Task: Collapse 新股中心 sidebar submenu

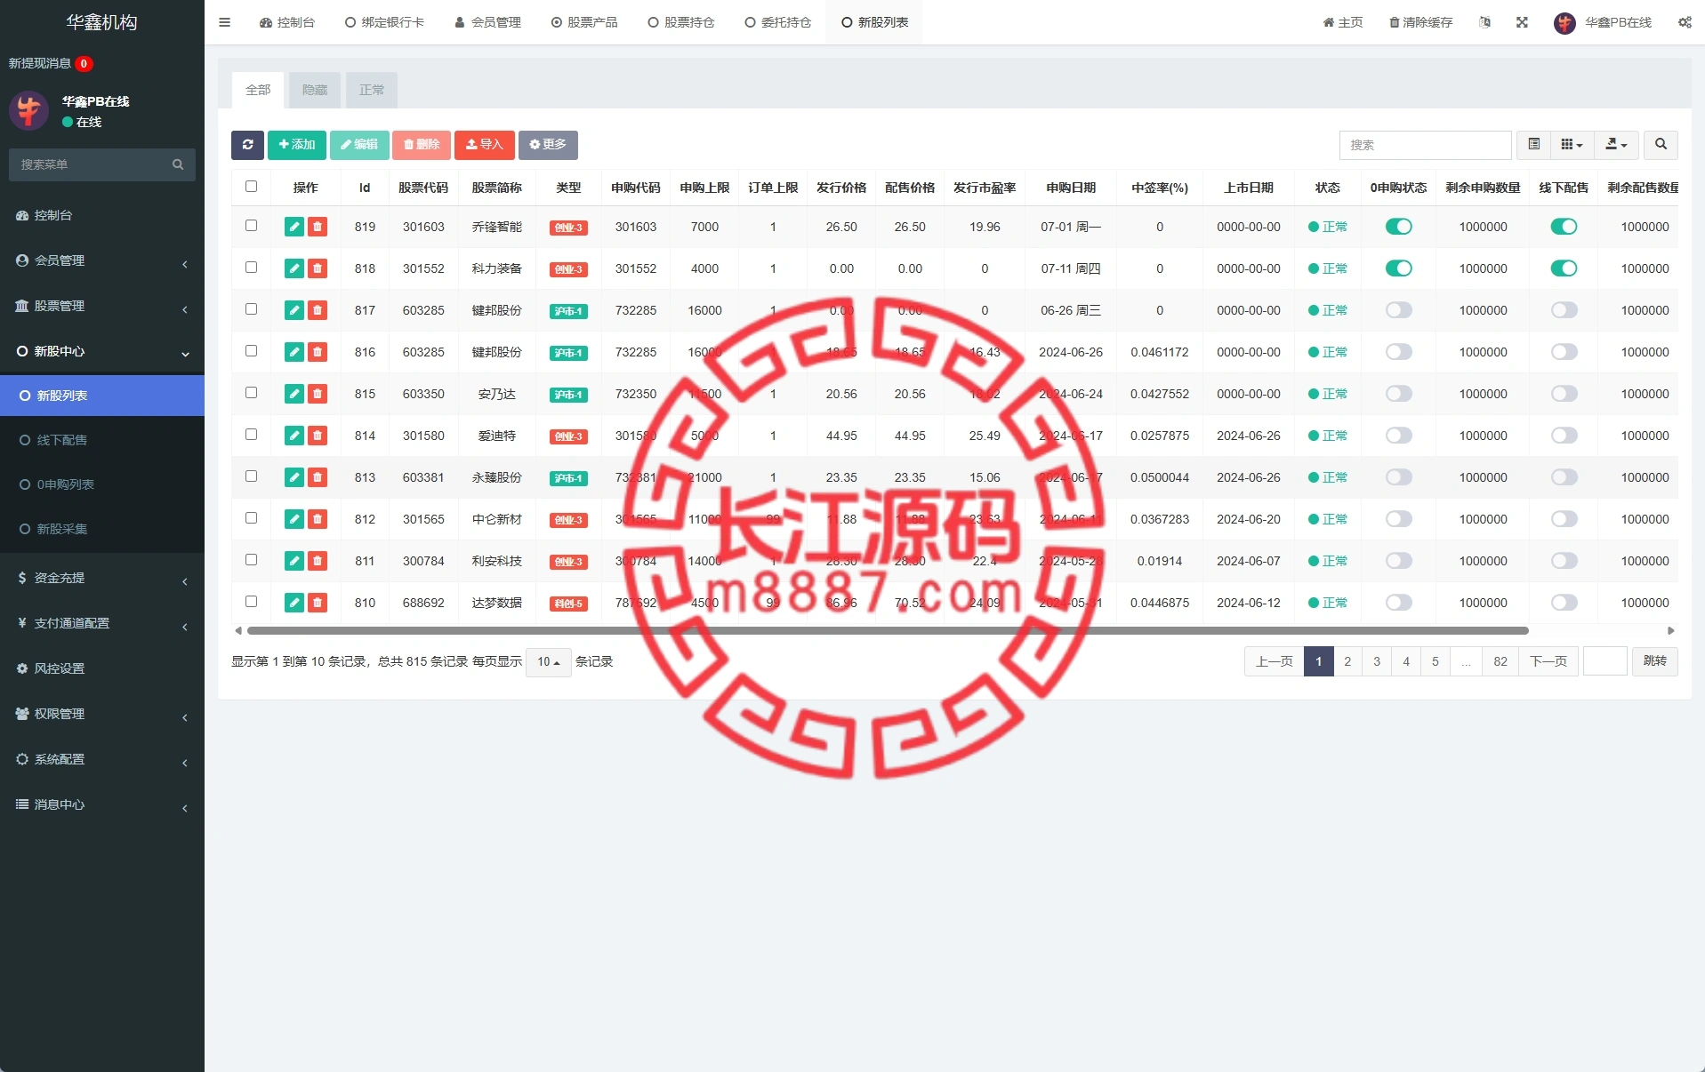Action: click(102, 351)
